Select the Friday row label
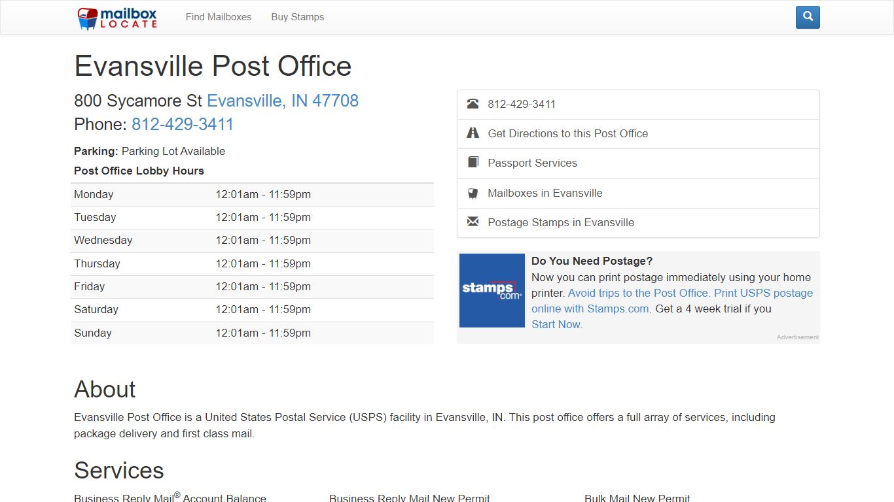This screenshot has height=502, width=894. [x=89, y=286]
